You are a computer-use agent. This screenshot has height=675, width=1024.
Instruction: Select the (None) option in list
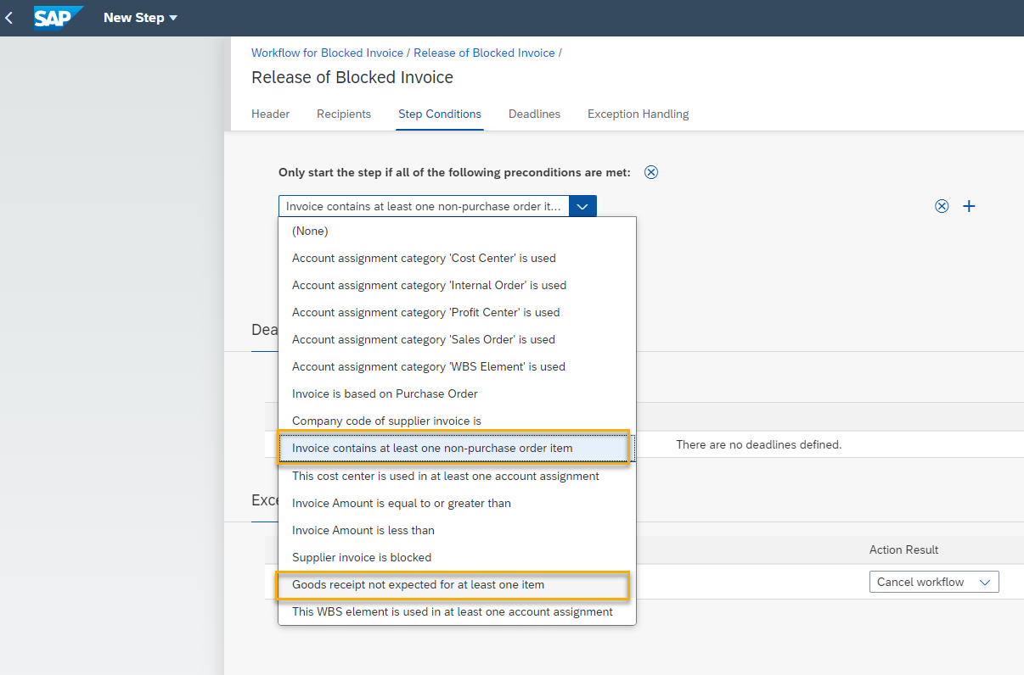click(x=310, y=231)
